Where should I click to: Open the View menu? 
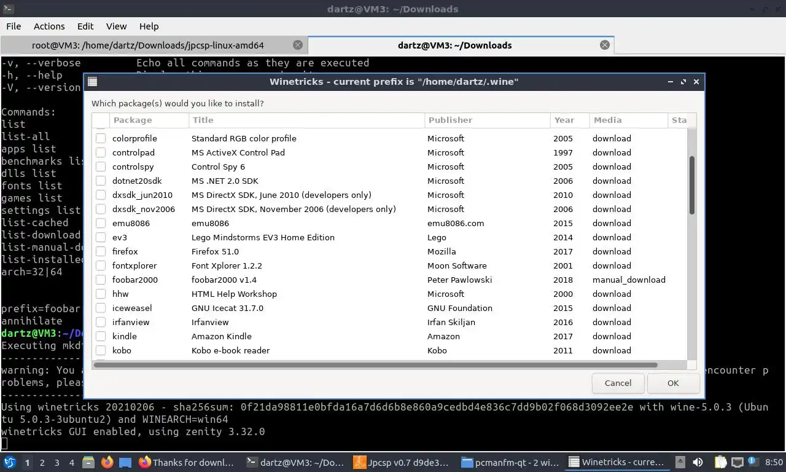pyautogui.click(x=116, y=26)
